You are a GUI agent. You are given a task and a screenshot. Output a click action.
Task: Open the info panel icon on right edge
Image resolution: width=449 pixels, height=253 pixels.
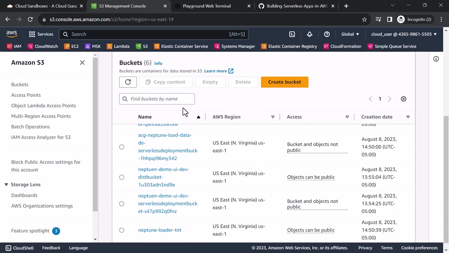(436, 59)
